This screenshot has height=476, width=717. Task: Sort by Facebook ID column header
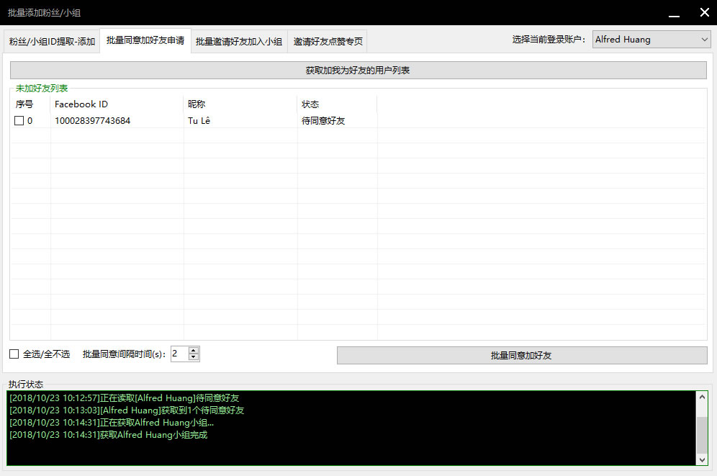coord(117,104)
